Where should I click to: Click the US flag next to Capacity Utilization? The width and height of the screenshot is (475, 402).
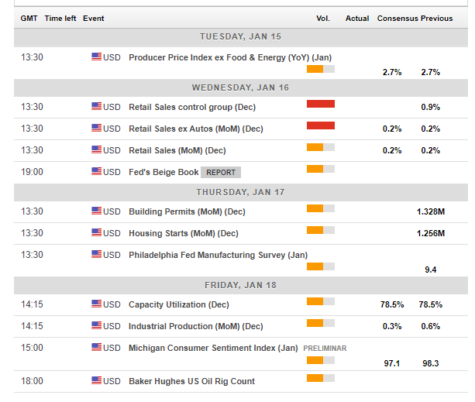click(x=97, y=305)
